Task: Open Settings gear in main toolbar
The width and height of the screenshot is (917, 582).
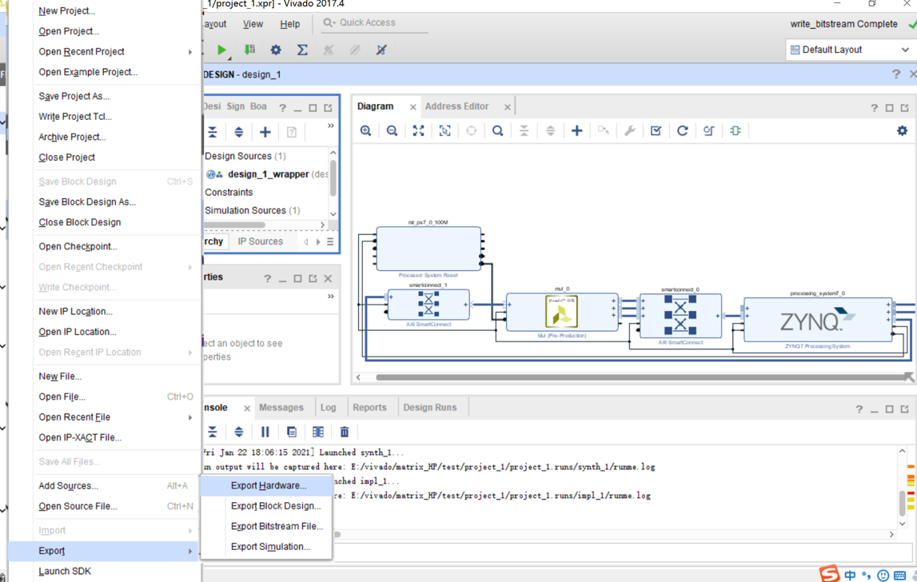Action: pyautogui.click(x=276, y=50)
